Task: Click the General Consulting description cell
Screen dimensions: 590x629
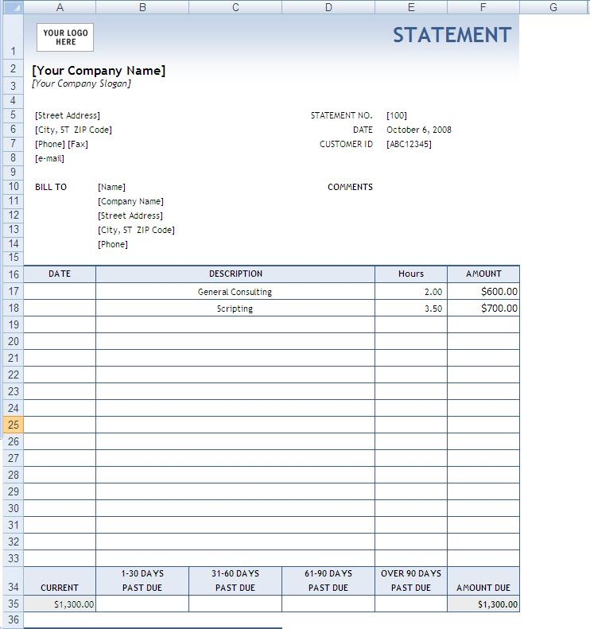Action: pos(235,292)
